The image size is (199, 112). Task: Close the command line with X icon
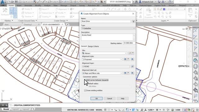pyautogui.click(x=3, y=105)
